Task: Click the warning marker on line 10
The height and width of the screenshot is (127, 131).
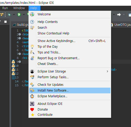Action: point(13,66)
